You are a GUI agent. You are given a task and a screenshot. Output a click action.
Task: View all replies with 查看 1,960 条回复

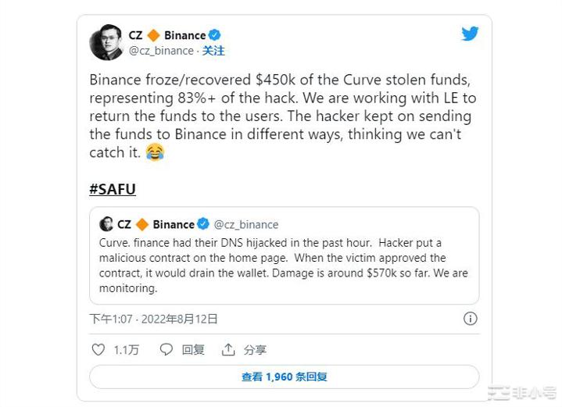pyautogui.click(x=284, y=377)
